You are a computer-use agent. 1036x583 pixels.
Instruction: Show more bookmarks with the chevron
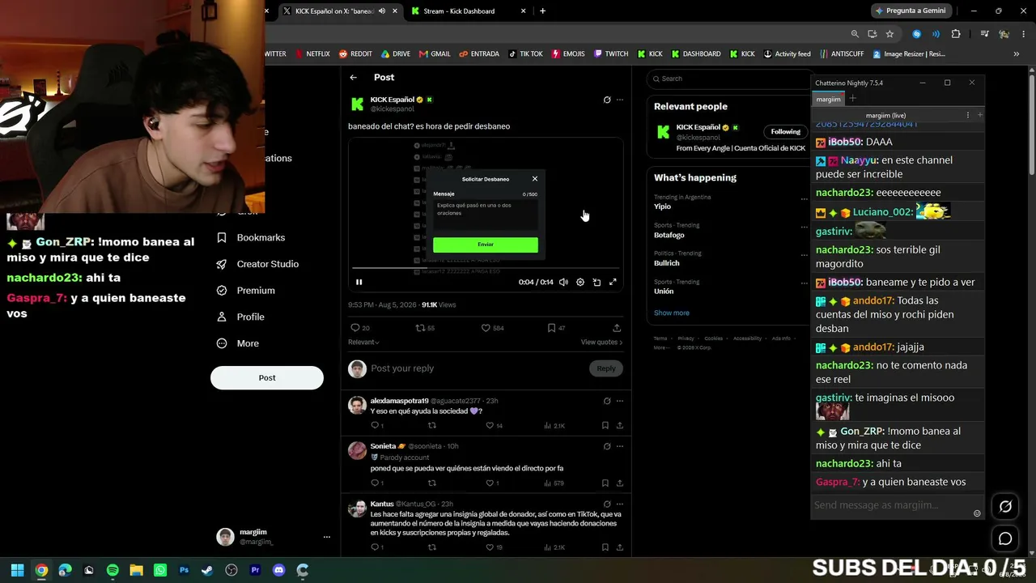point(1017,54)
